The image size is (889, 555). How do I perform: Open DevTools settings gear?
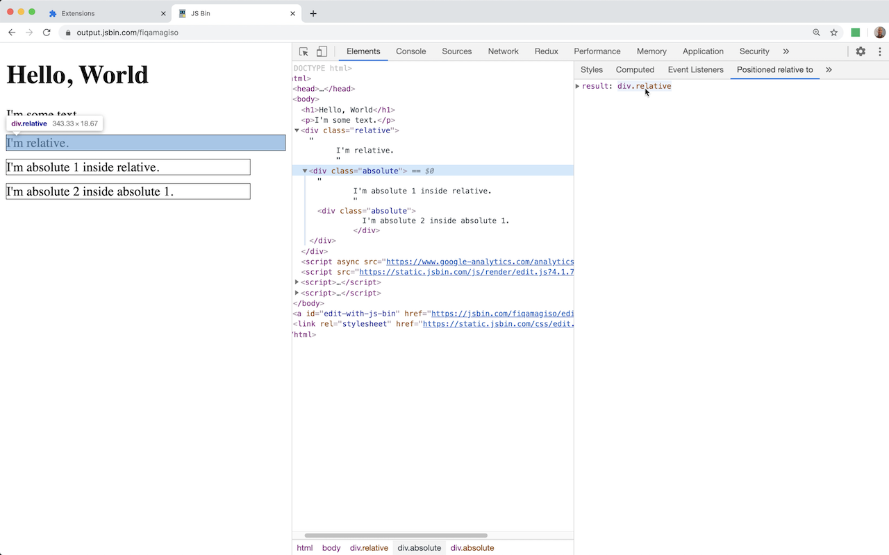click(x=861, y=51)
